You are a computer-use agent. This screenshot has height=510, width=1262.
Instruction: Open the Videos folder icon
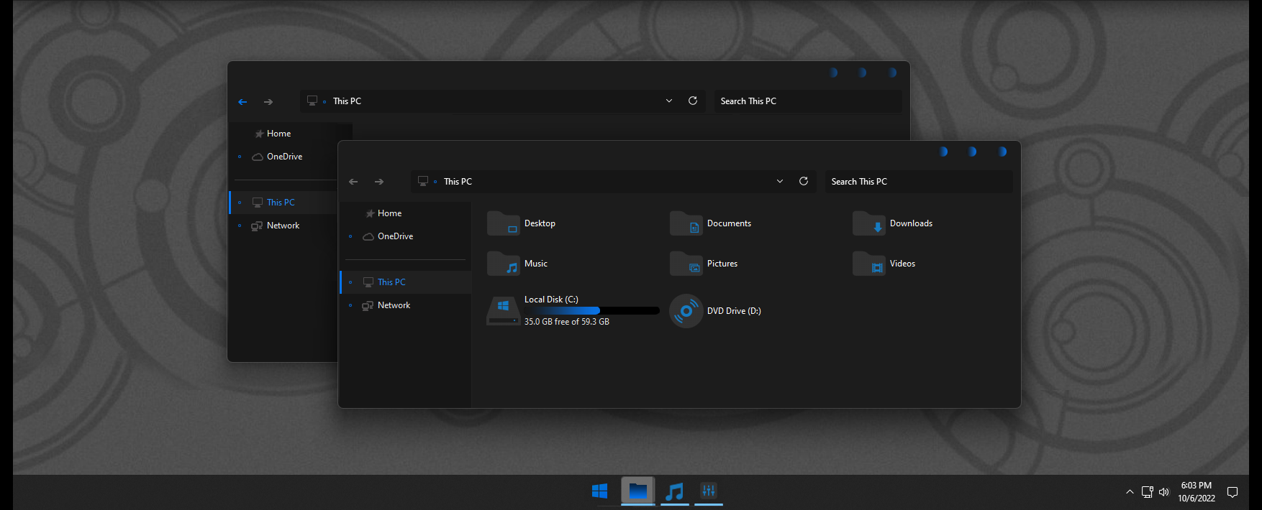868,264
